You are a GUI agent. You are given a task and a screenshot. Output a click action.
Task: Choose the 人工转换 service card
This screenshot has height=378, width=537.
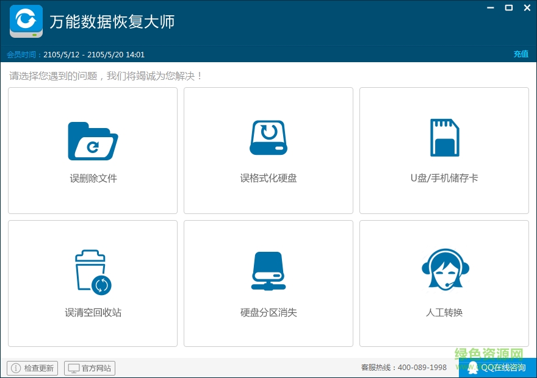444,283
